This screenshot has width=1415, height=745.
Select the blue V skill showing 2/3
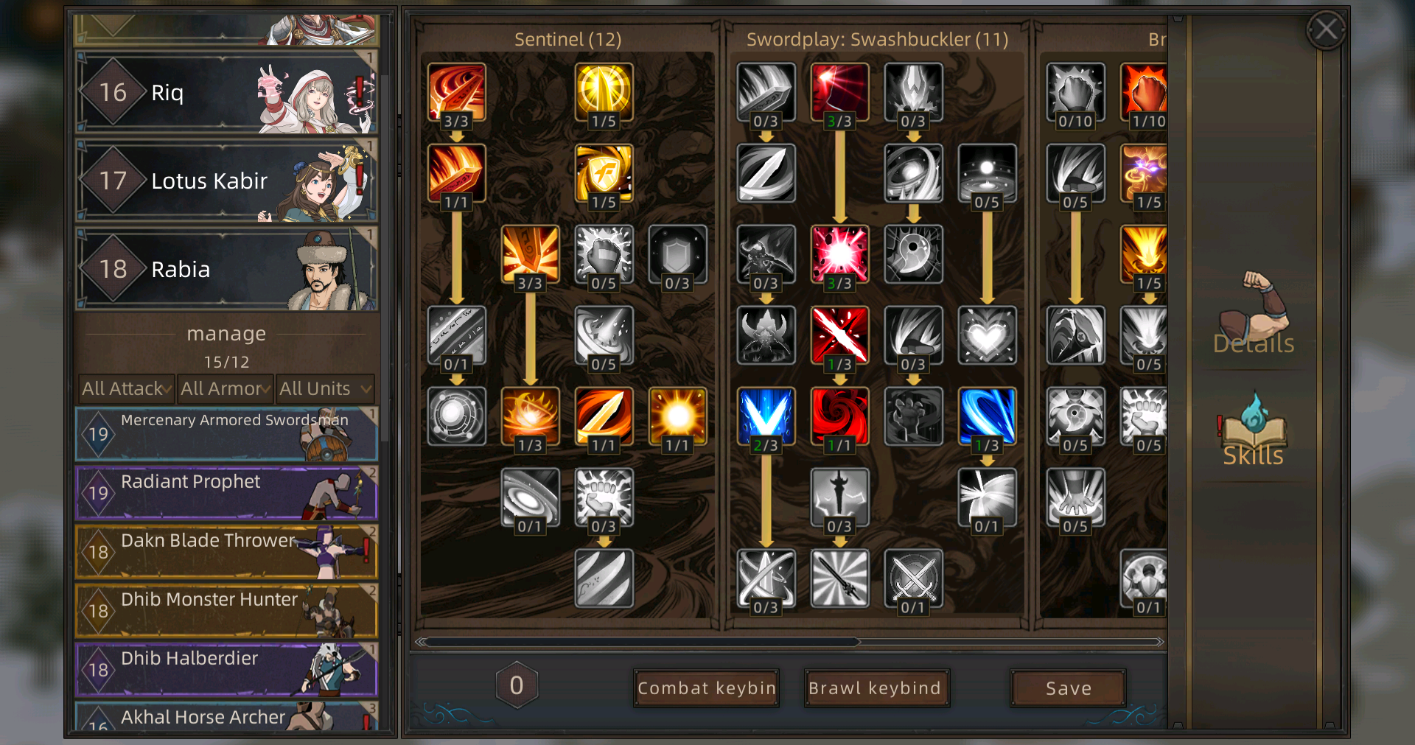coord(766,416)
